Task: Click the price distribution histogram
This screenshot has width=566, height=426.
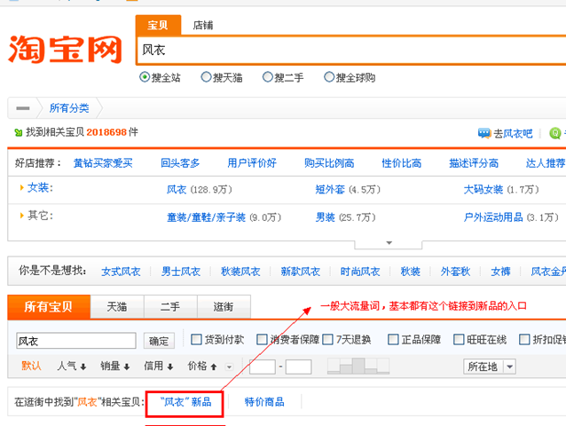Action: pos(358,366)
